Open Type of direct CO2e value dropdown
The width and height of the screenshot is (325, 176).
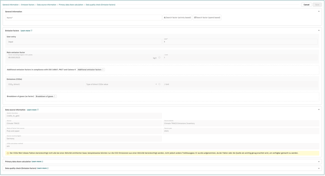[x=121, y=84]
